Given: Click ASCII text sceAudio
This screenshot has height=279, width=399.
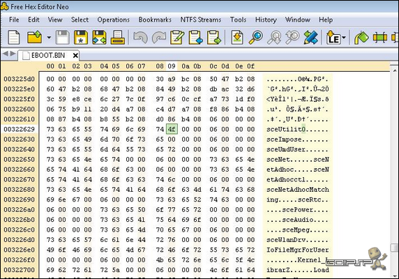Looking at the screenshot, I should (298, 220).
